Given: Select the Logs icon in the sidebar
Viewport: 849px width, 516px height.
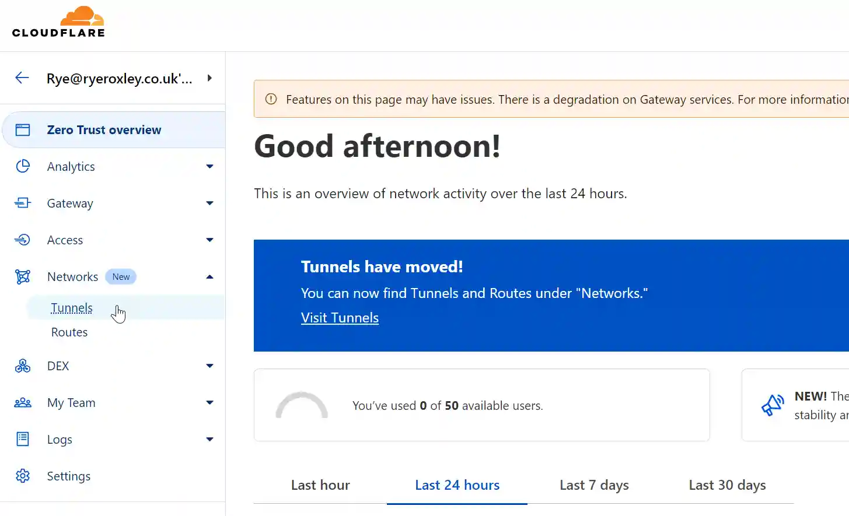Looking at the screenshot, I should coord(22,439).
